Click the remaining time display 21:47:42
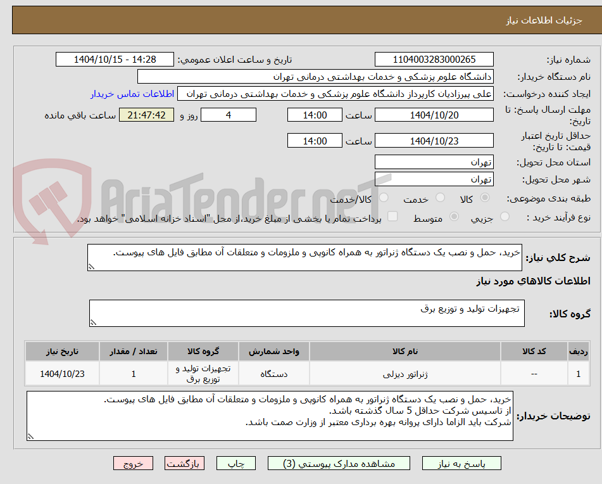This screenshot has width=602, height=484. tap(146, 115)
